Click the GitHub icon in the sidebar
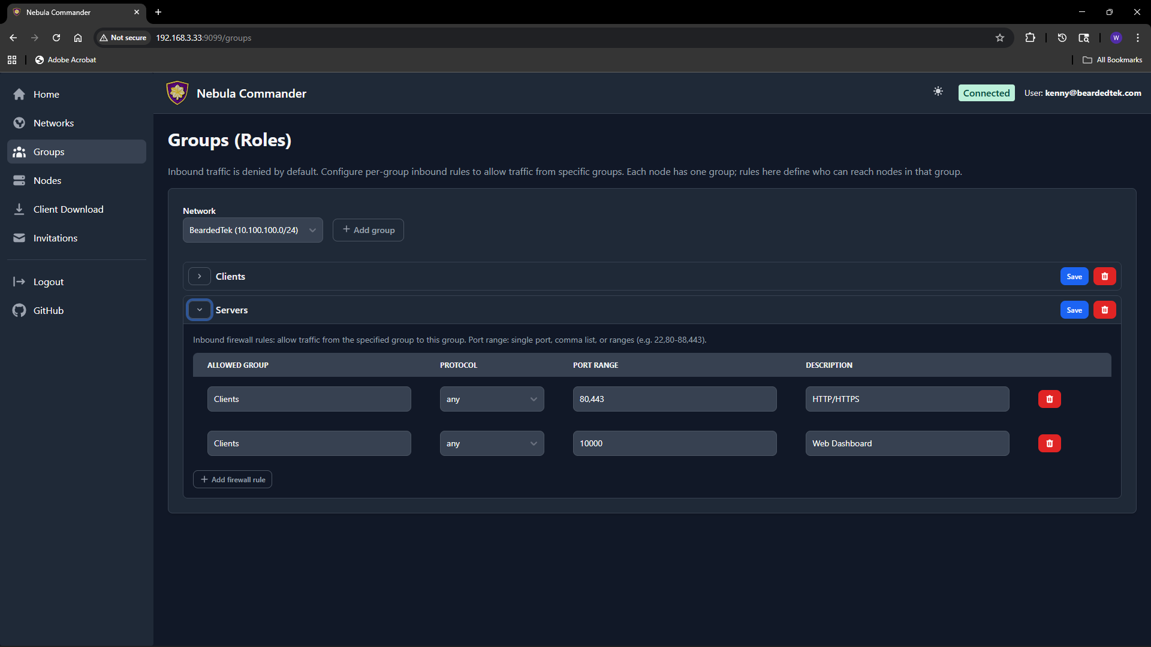Viewport: 1151px width, 647px height. coord(19,310)
